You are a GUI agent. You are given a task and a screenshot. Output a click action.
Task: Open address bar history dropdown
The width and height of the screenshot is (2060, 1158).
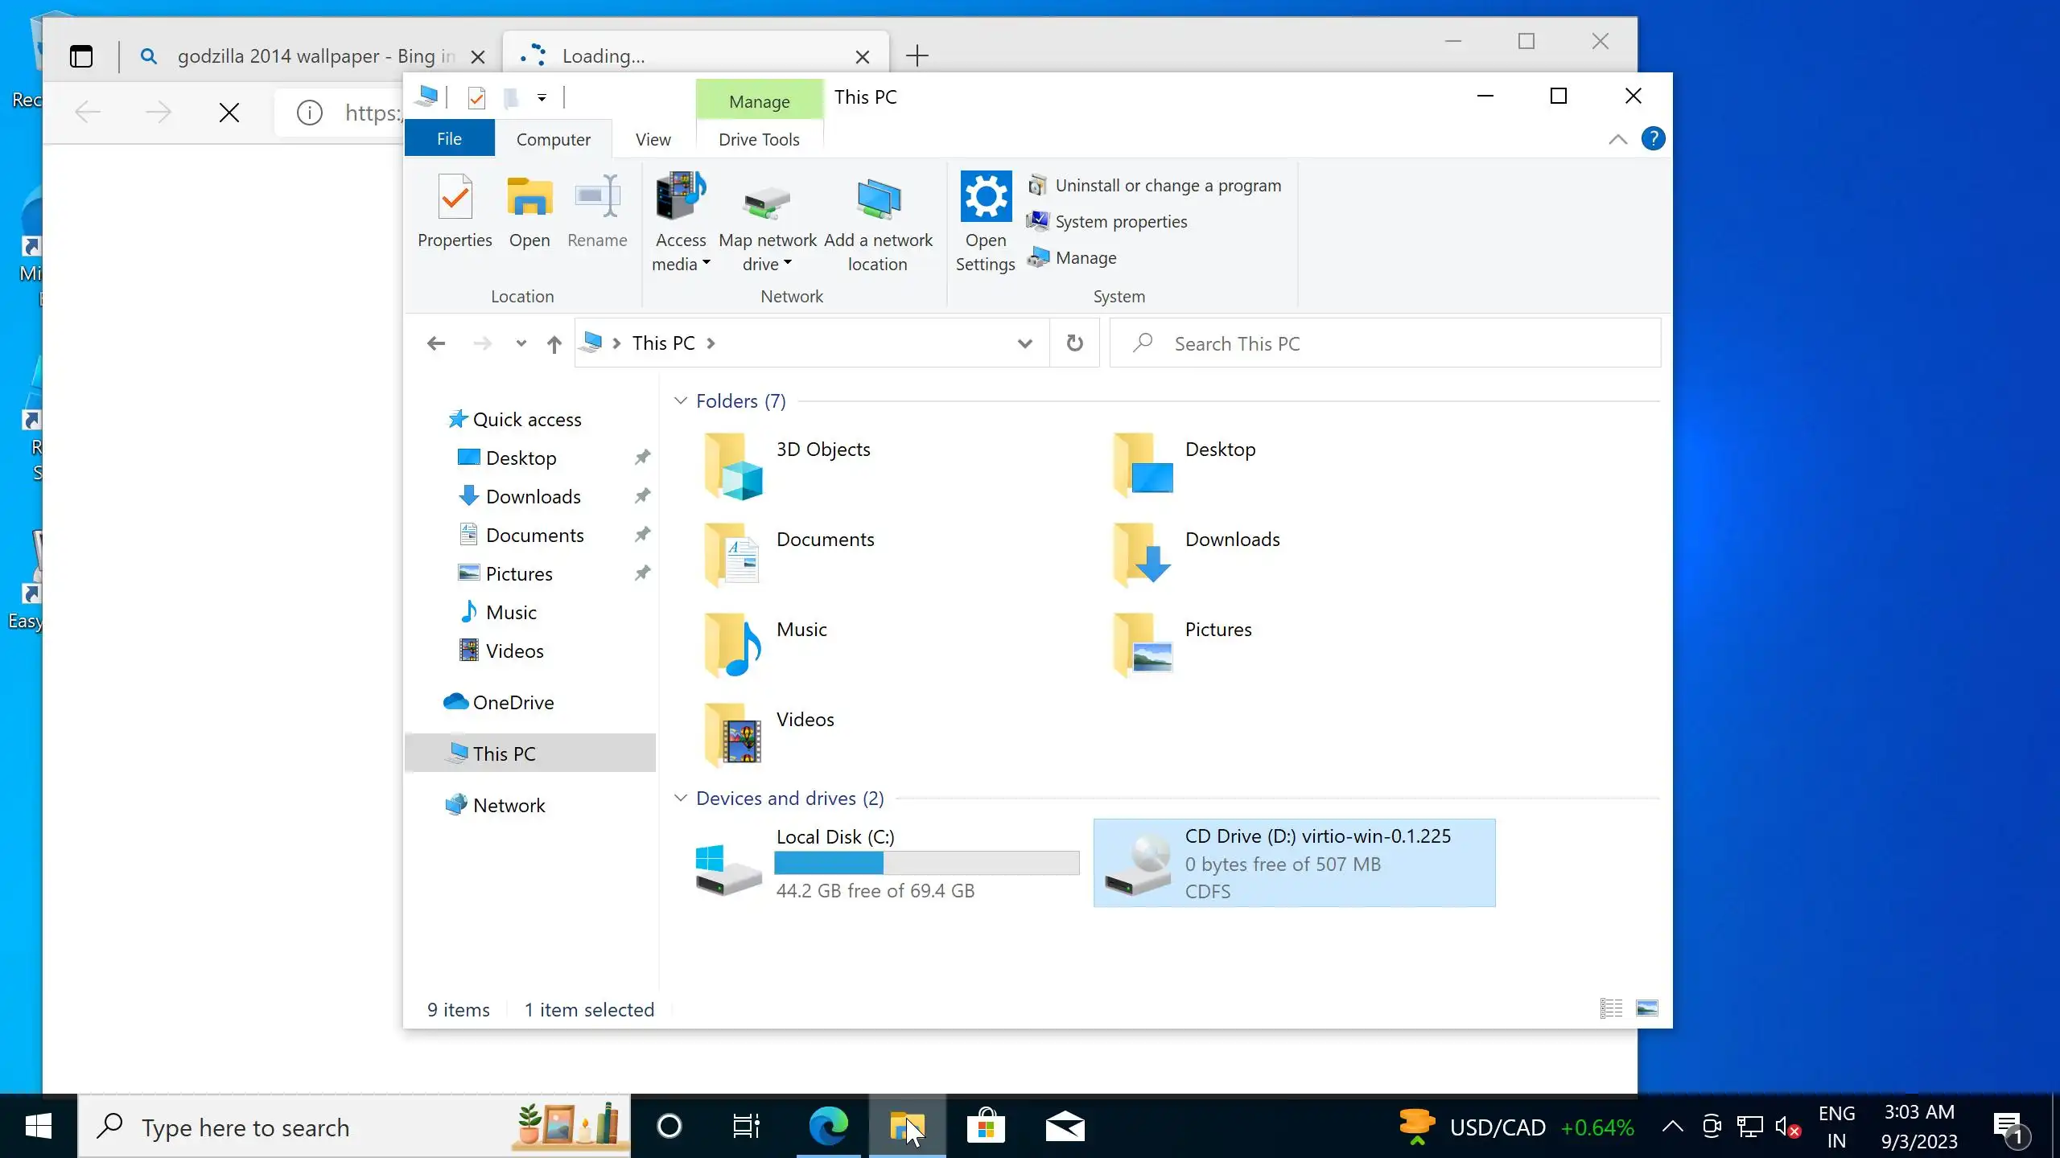tap(1024, 343)
